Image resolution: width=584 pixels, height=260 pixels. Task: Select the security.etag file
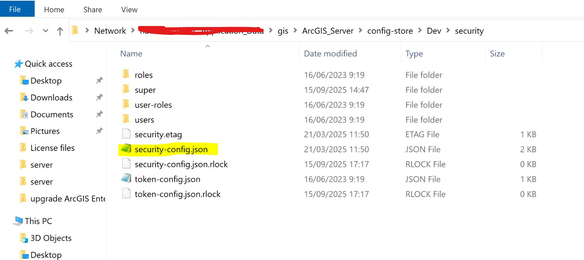[158, 134]
